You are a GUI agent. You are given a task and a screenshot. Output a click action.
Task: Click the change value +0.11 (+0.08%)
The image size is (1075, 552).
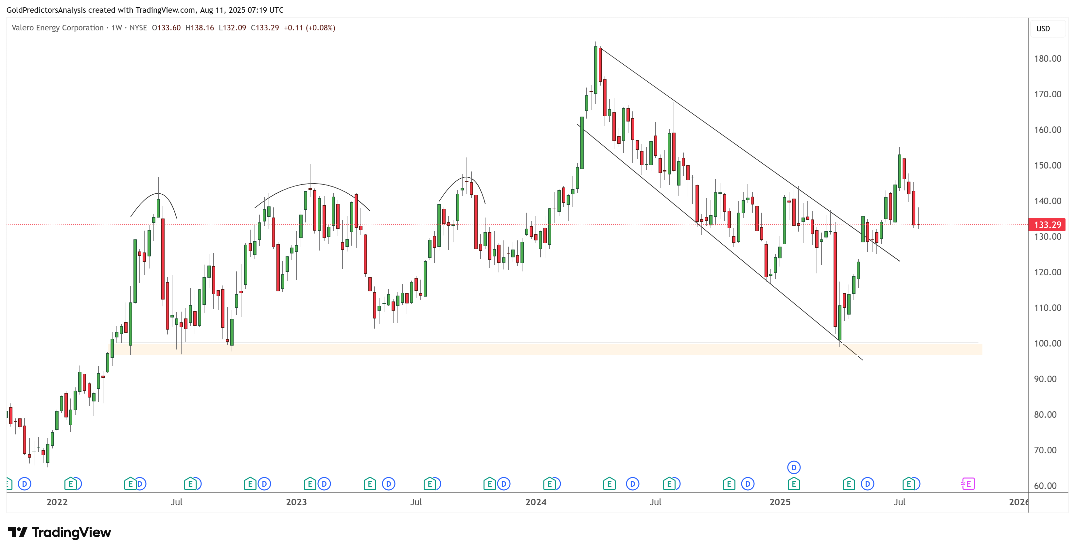309,27
